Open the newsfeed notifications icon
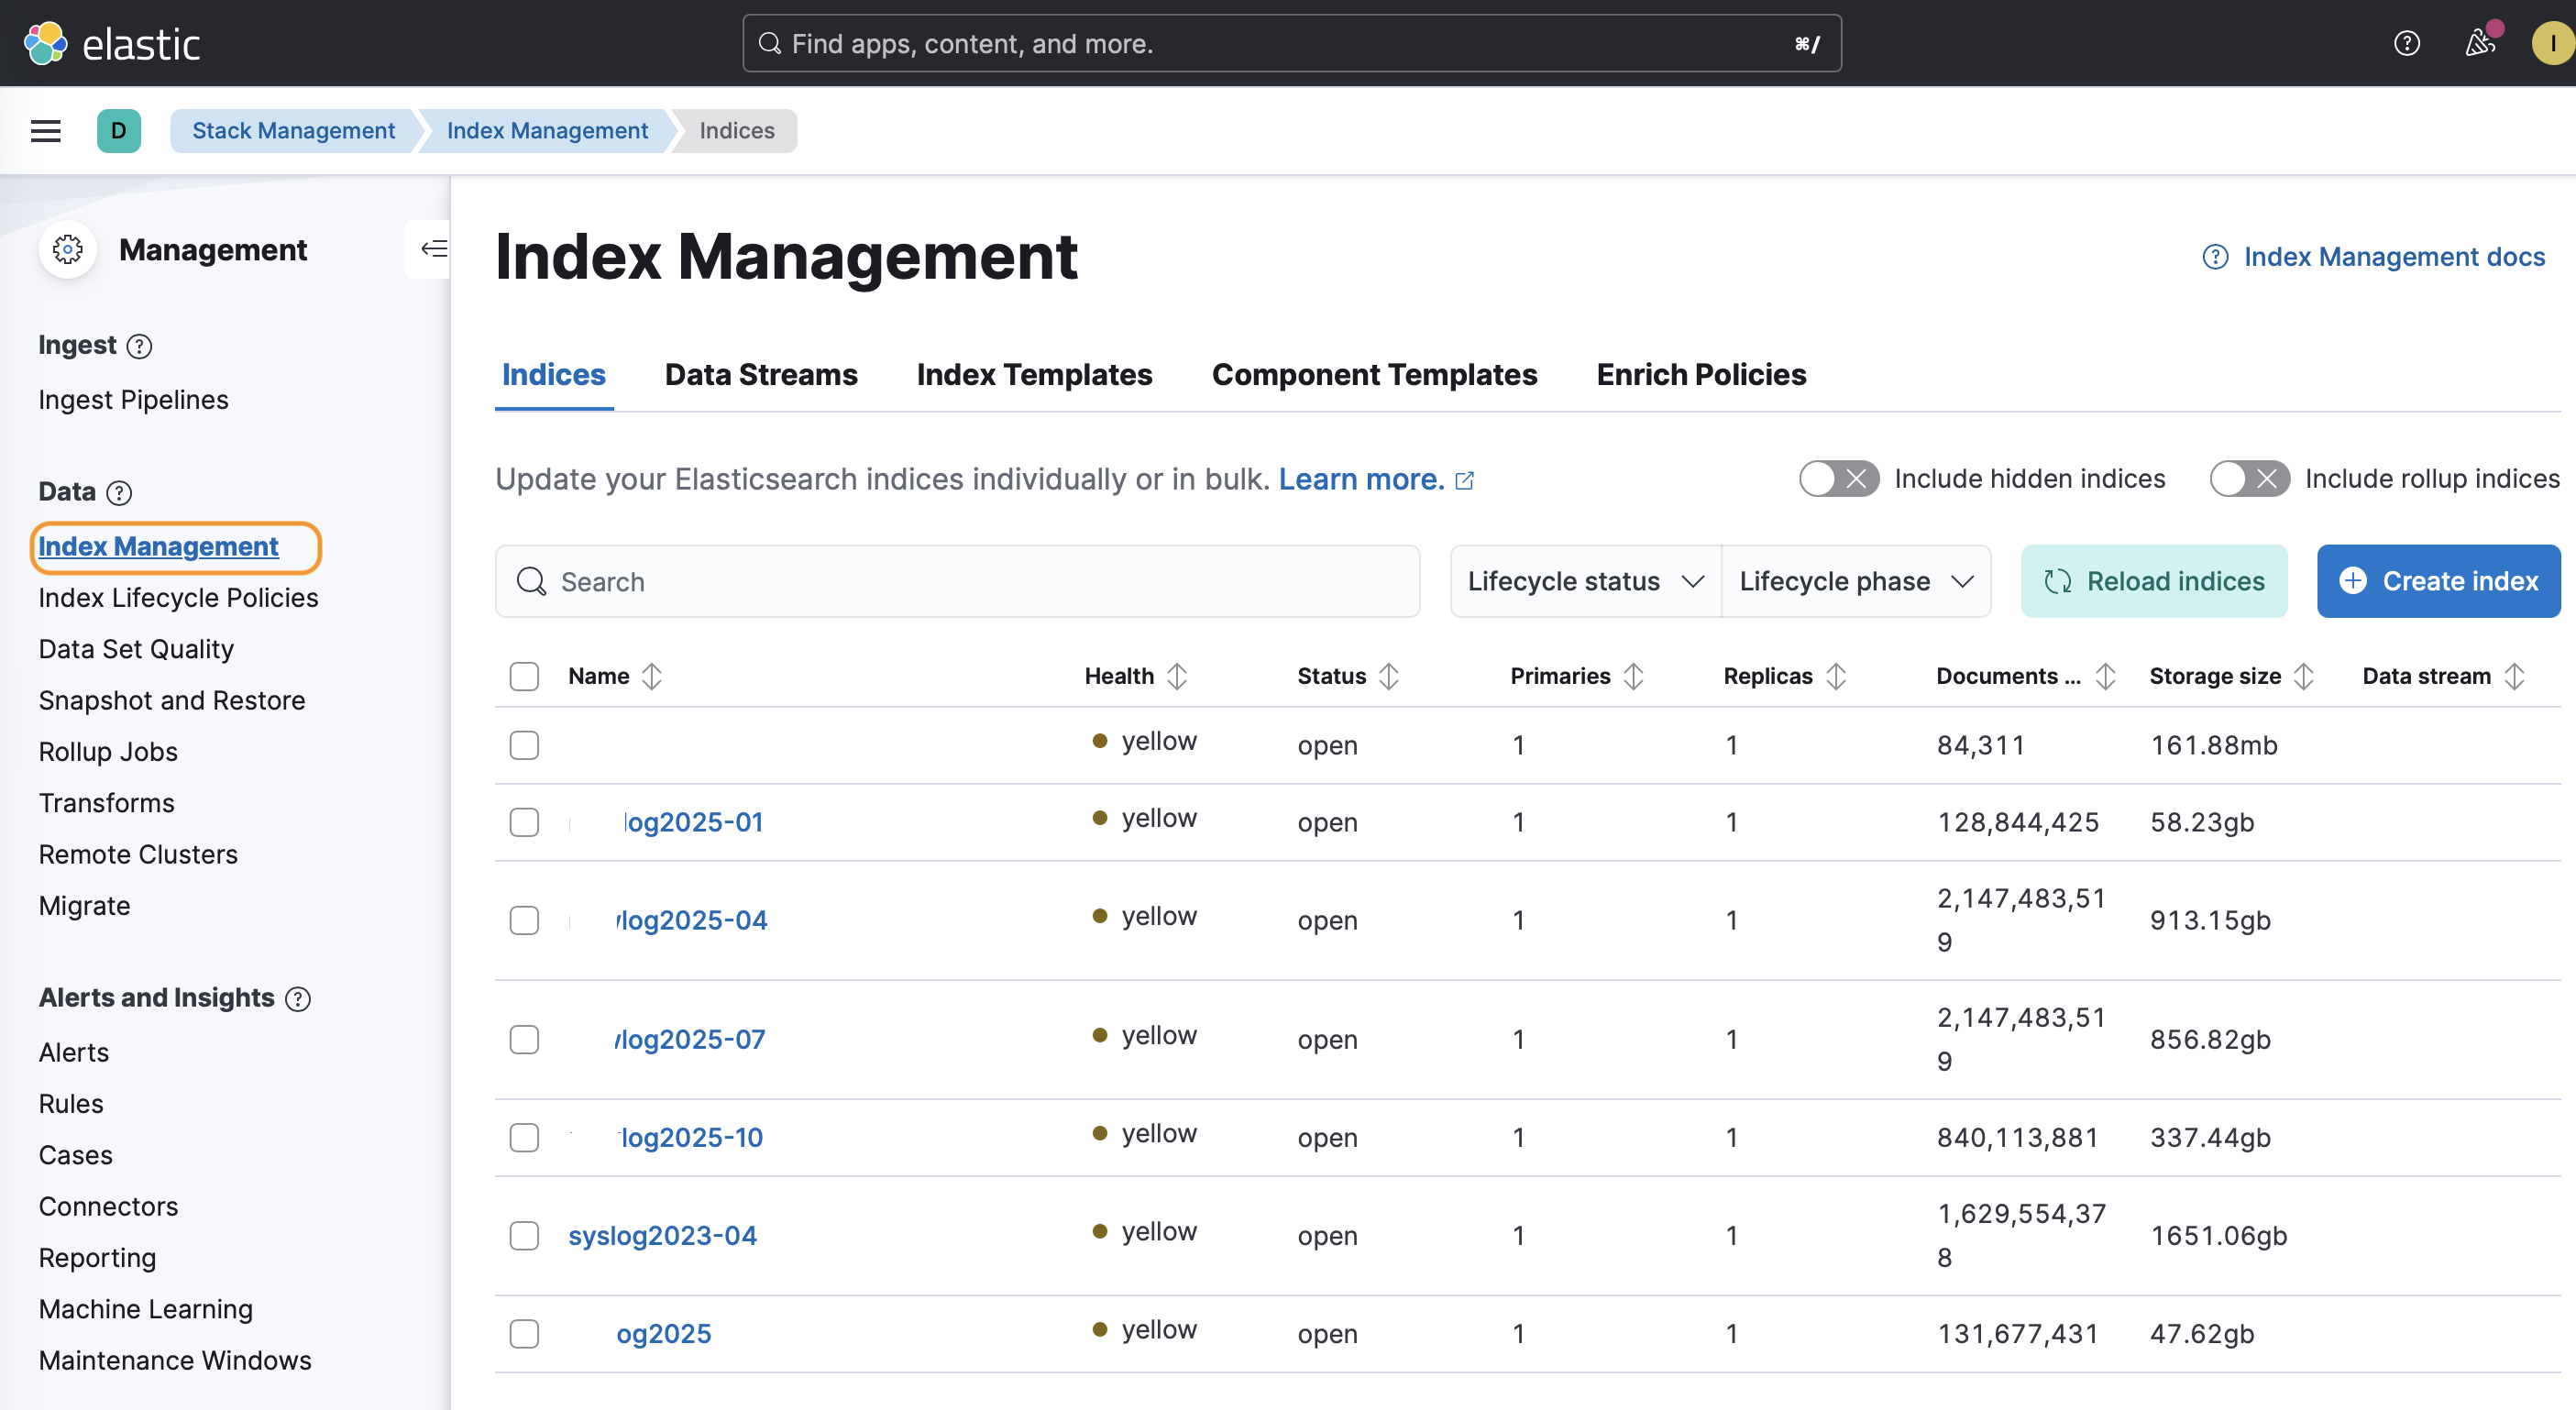Image resolution: width=2576 pixels, height=1410 pixels. (x=2479, y=43)
